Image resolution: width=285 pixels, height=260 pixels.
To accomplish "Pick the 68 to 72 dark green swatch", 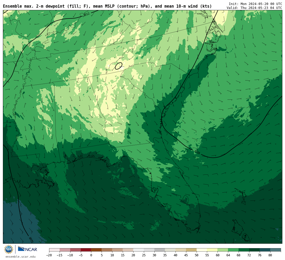I will click(244, 250).
